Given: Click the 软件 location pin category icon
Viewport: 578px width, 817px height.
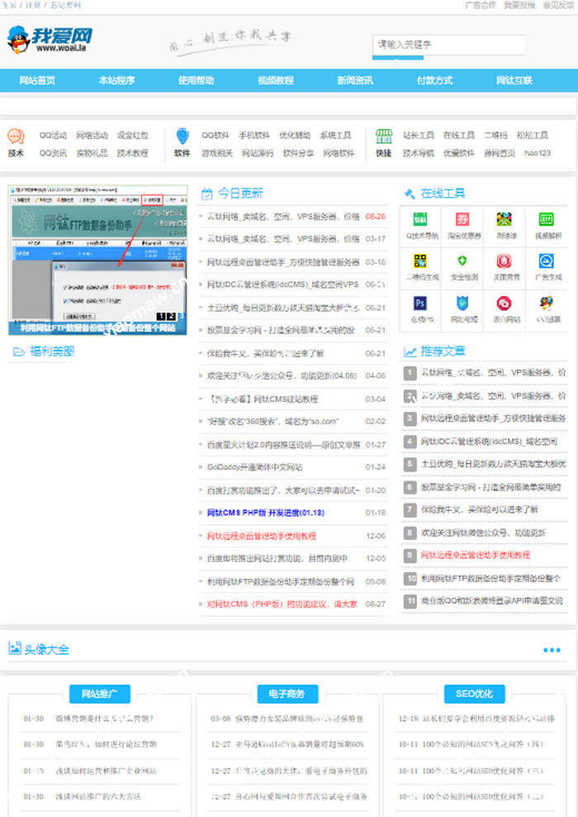Looking at the screenshot, I should pyautogui.click(x=182, y=136).
